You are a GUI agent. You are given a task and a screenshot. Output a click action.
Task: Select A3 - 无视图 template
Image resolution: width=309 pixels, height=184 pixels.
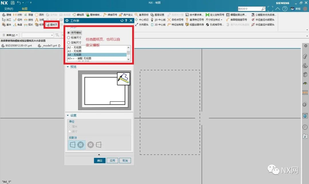click(97, 51)
